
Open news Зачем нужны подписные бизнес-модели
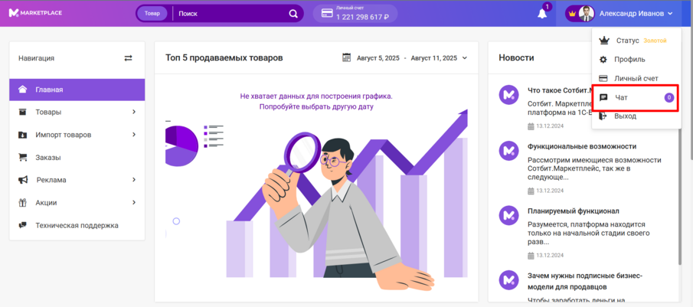pos(585,282)
